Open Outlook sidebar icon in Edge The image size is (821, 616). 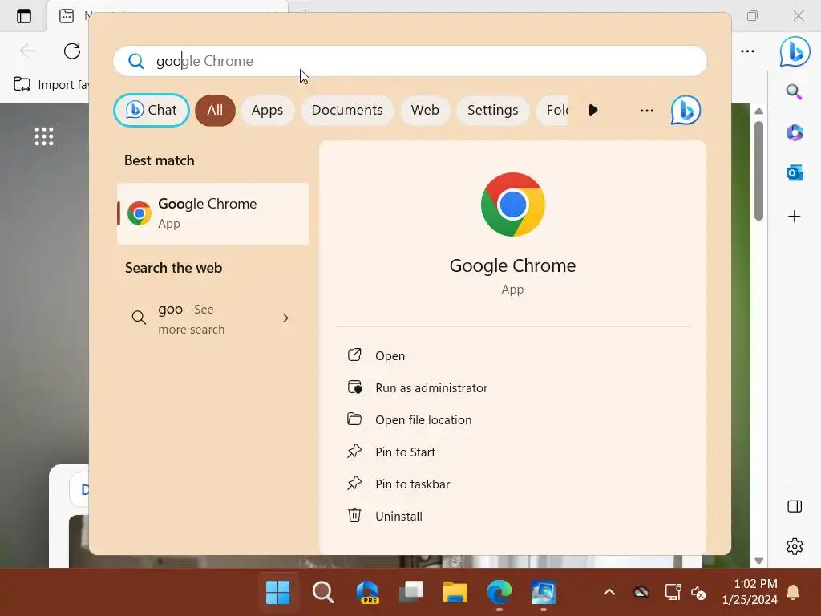pyautogui.click(x=795, y=173)
